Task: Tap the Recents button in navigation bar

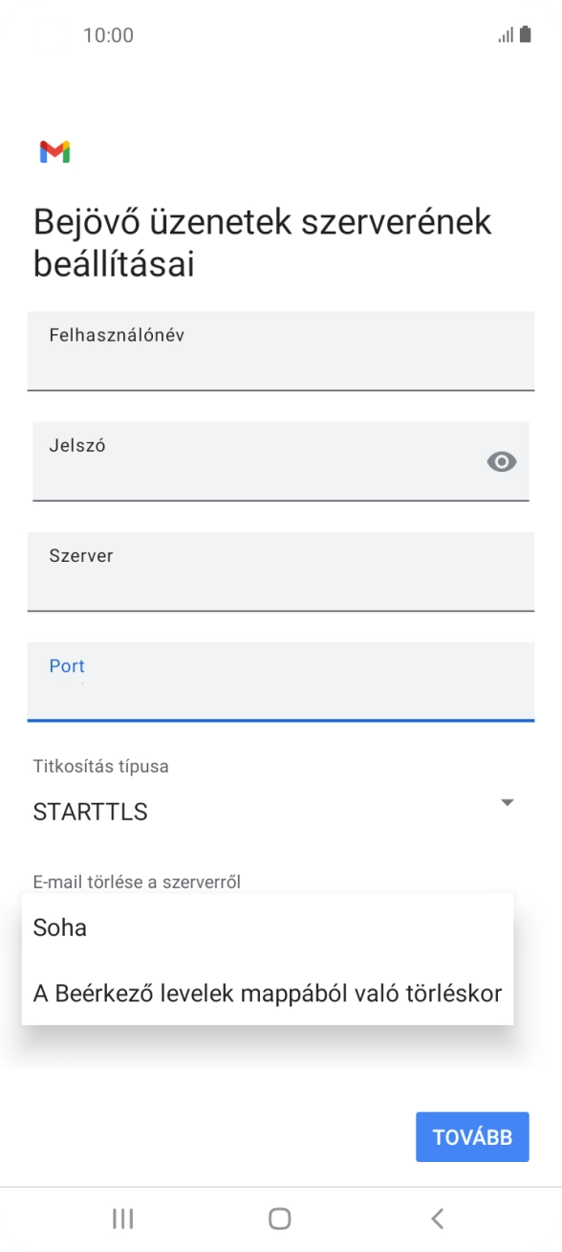Action: pyautogui.click(x=122, y=1218)
